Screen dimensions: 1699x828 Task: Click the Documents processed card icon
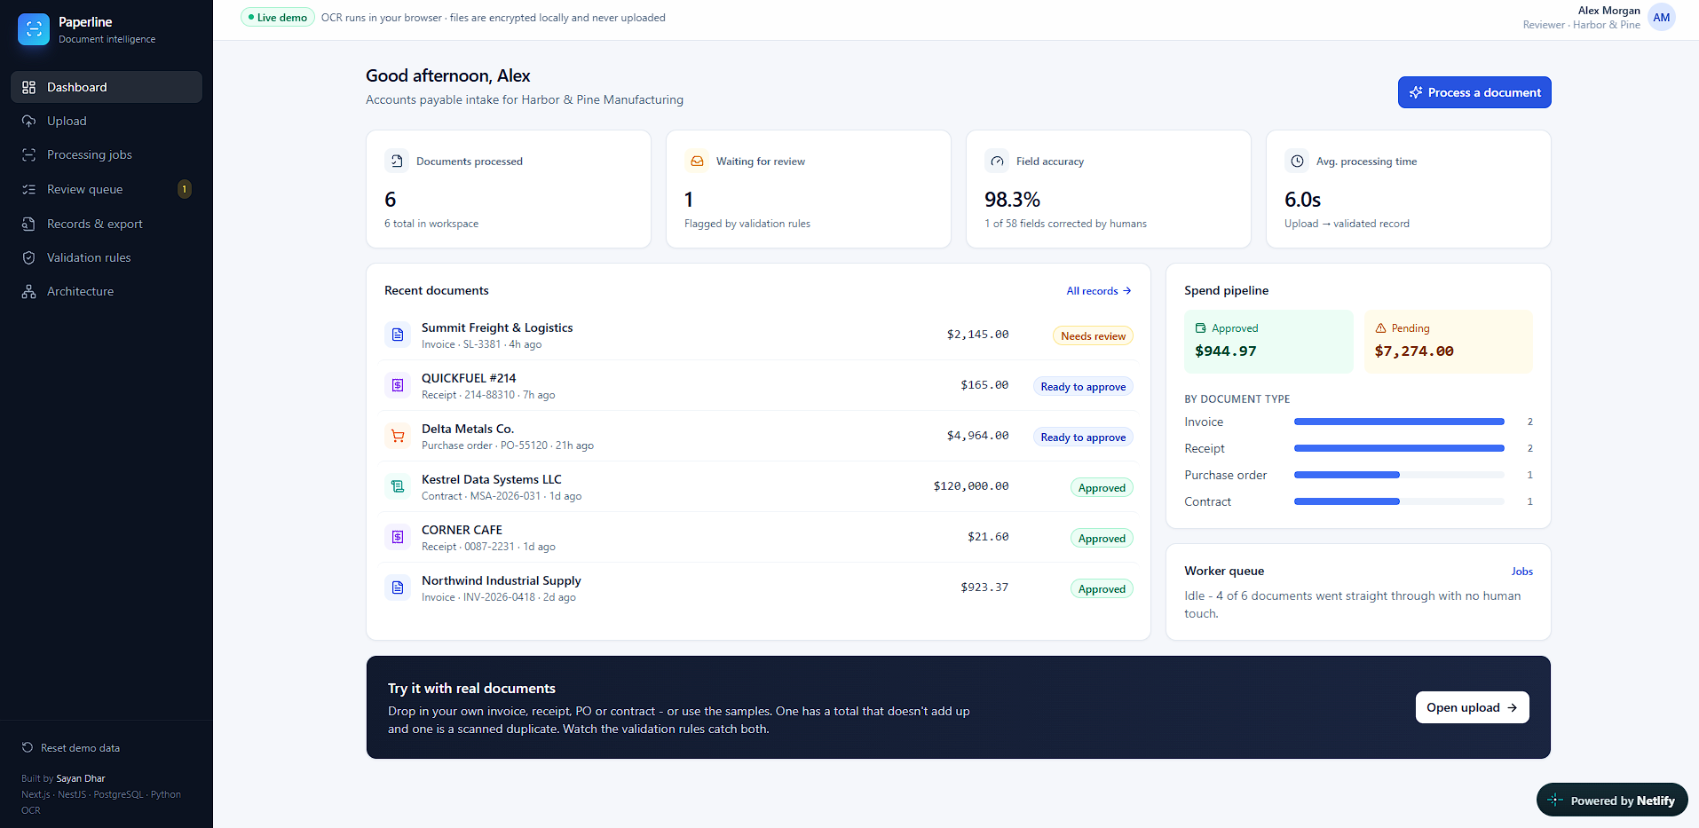(397, 161)
